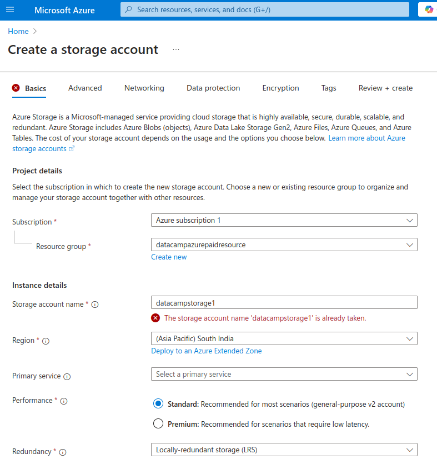Click the Primary service field label
This screenshot has height=474, width=437.
point(36,376)
